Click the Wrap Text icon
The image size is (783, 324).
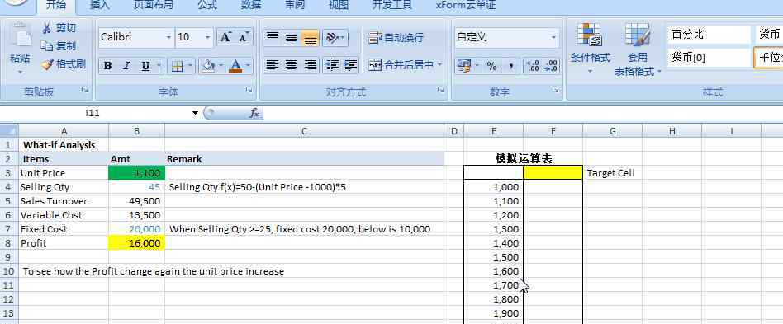point(374,37)
